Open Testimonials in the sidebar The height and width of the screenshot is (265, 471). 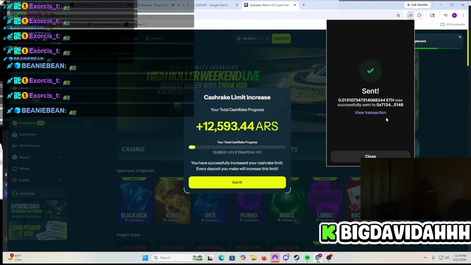pyautogui.click(x=27, y=134)
